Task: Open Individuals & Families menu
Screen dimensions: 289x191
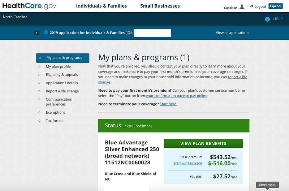Action: [x=102, y=6]
